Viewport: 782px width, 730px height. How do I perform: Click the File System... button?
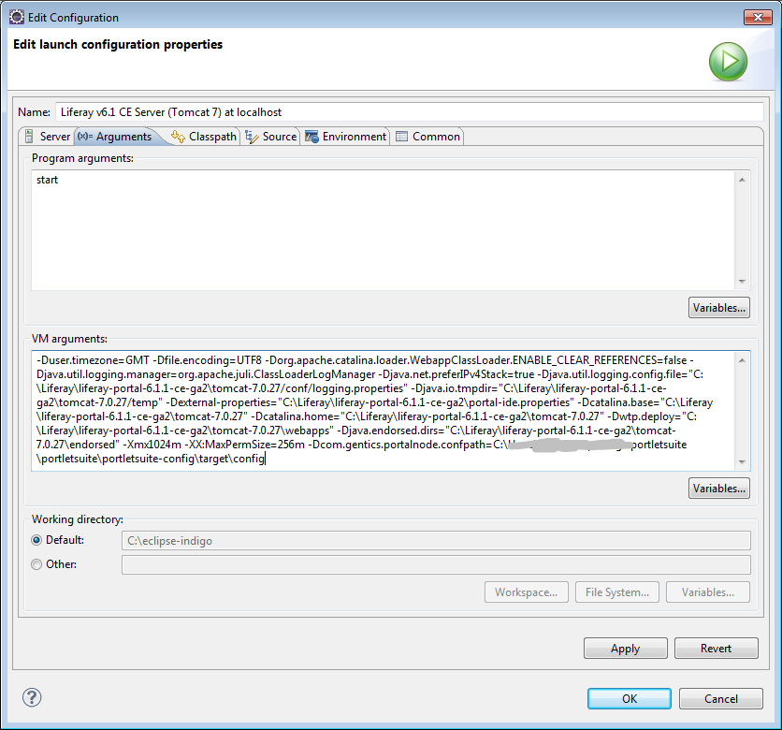pos(617,591)
